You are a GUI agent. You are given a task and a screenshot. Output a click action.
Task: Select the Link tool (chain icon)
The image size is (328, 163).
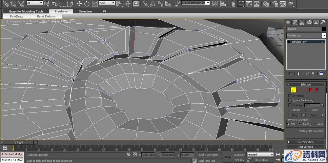click(x=6, y=3)
